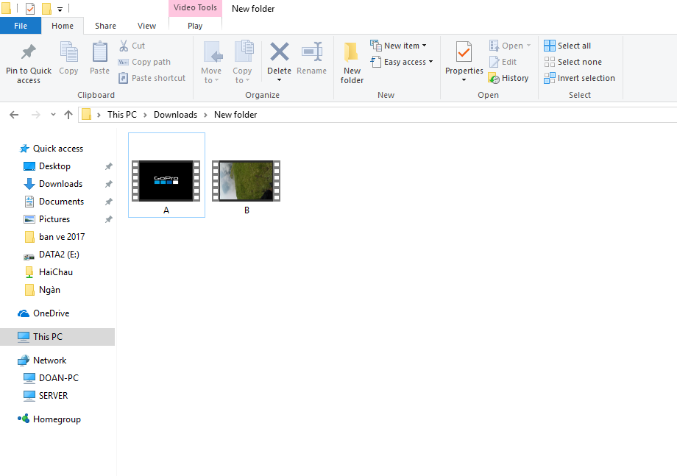The width and height of the screenshot is (677, 476).
Task: Select DATA2 (E:) drive in sidebar
Action: tap(59, 255)
